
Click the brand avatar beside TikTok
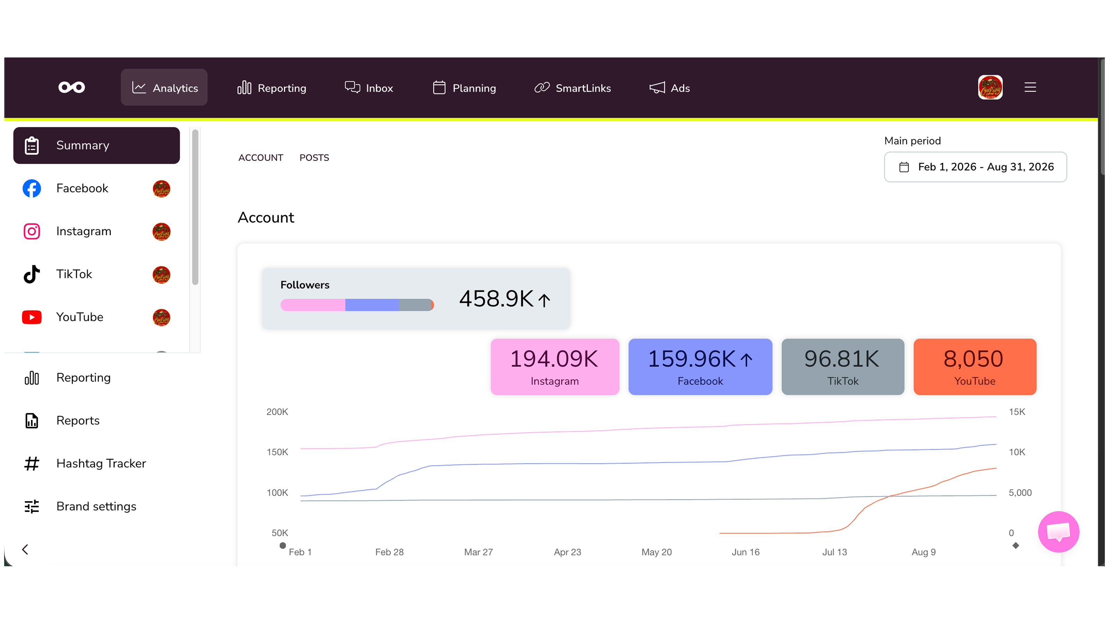click(161, 275)
